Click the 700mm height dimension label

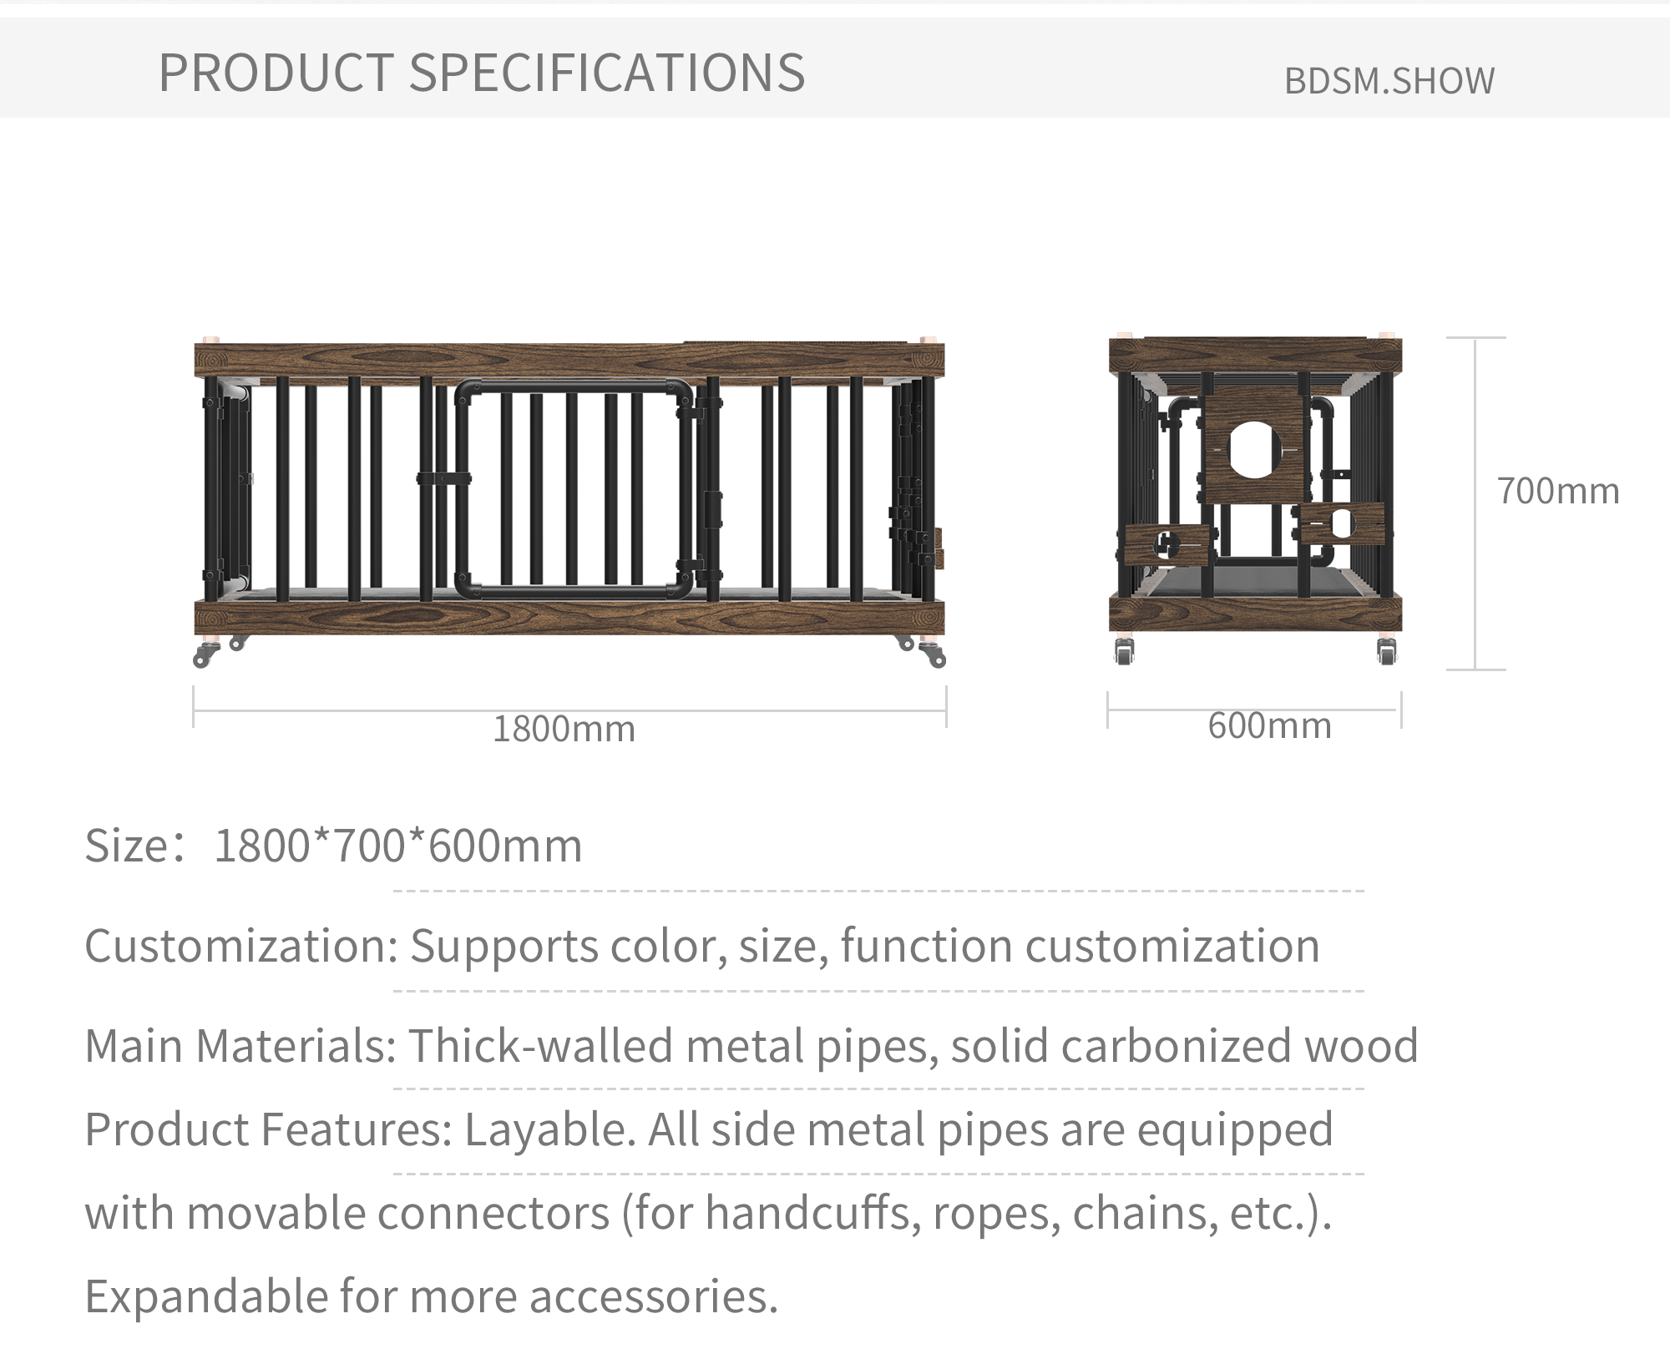click(1557, 491)
